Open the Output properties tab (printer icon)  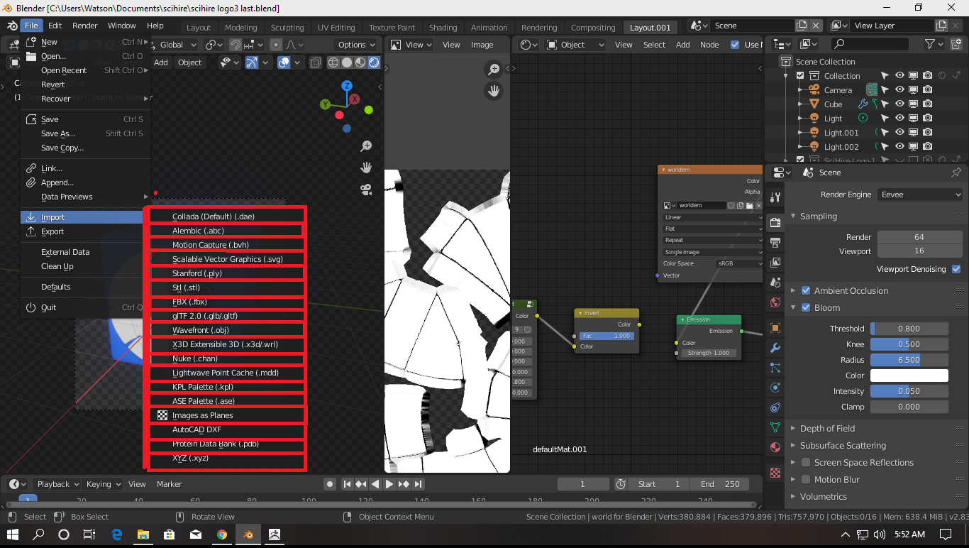(x=775, y=243)
